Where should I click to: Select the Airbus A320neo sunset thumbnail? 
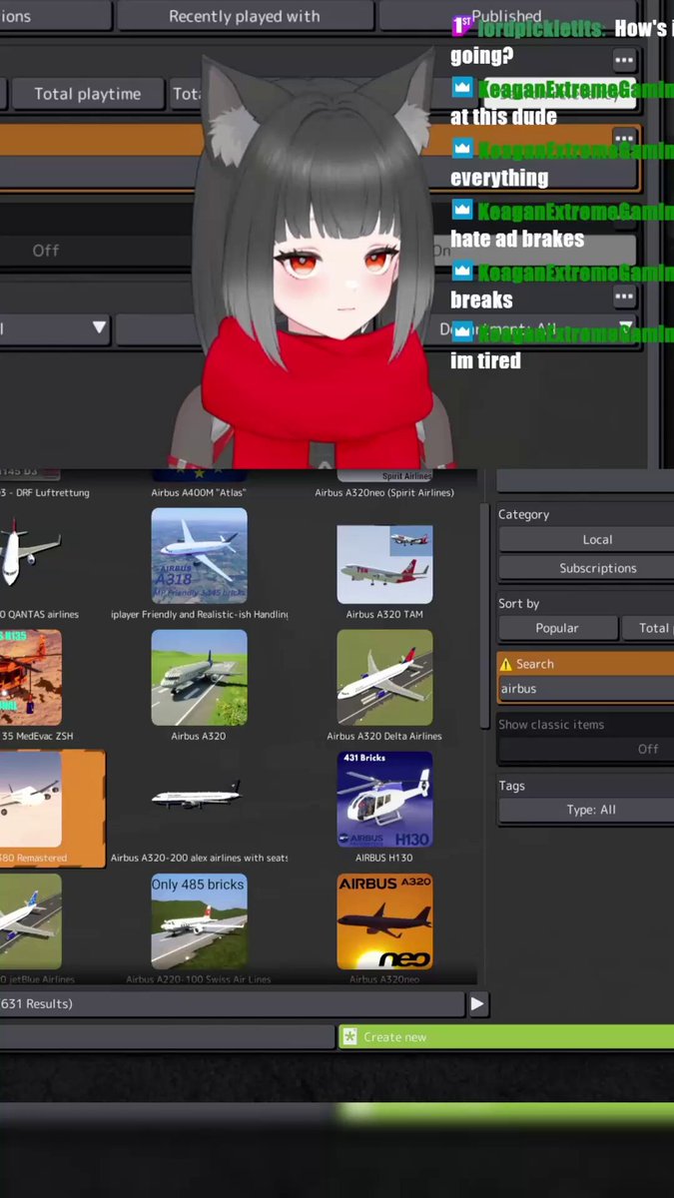(x=384, y=922)
